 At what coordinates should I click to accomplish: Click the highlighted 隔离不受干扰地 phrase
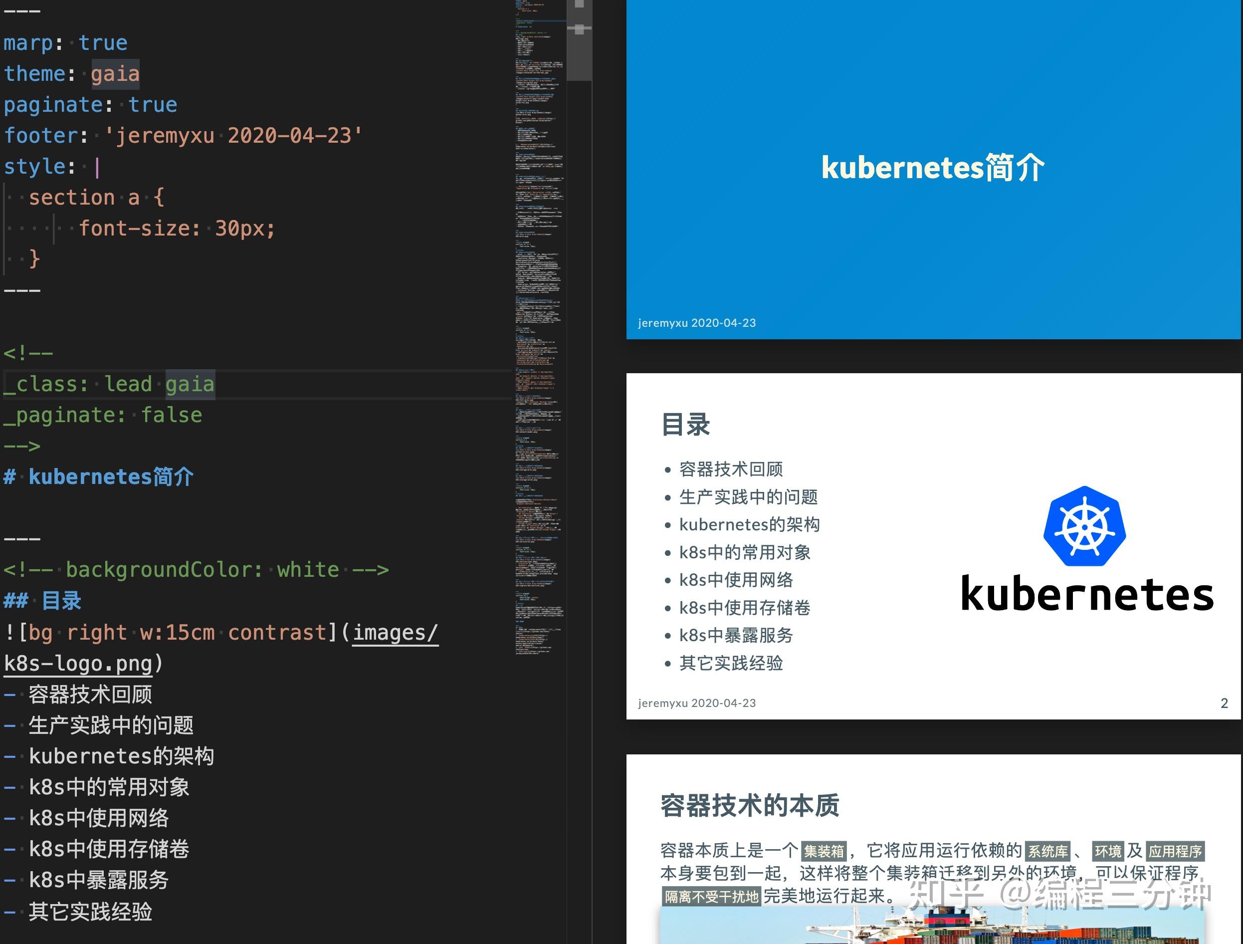point(711,896)
